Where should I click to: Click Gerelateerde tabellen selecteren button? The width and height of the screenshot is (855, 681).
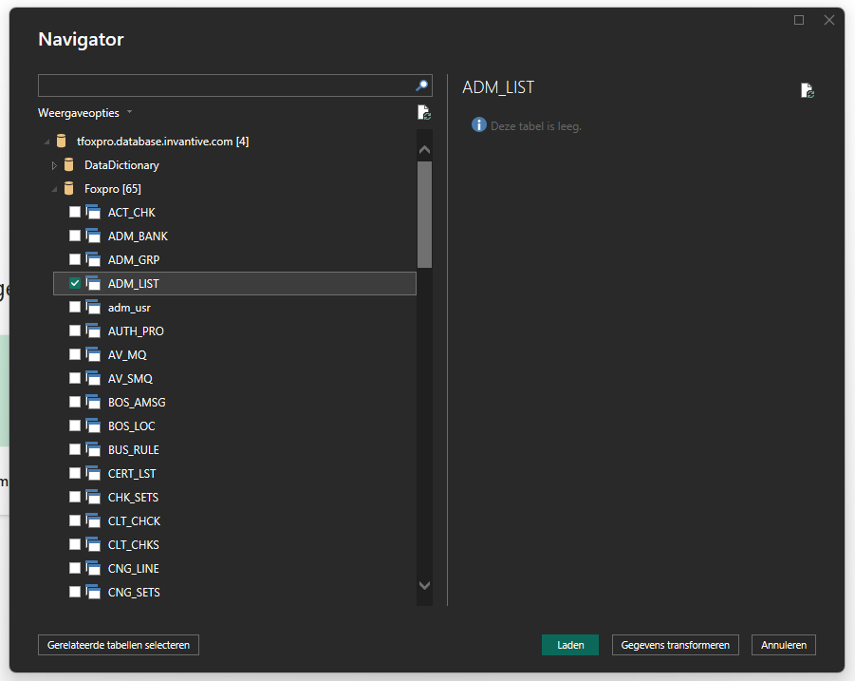tap(119, 645)
